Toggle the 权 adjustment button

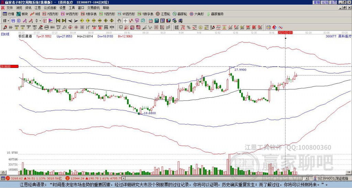point(45,21)
